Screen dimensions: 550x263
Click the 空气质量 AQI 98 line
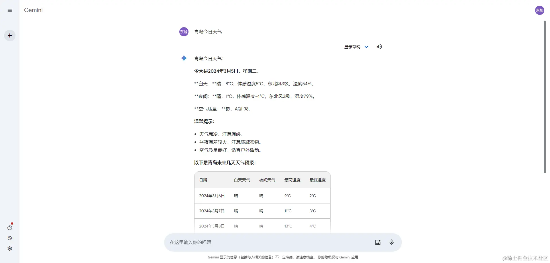223,109
